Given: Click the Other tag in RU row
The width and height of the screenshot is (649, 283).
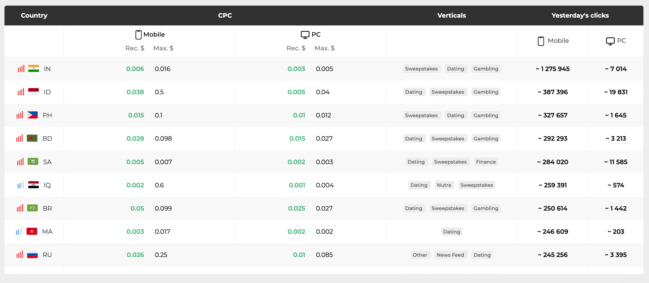Looking at the screenshot, I should (420, 255).
